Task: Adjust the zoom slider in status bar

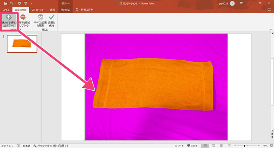Action: pos(245,145)
